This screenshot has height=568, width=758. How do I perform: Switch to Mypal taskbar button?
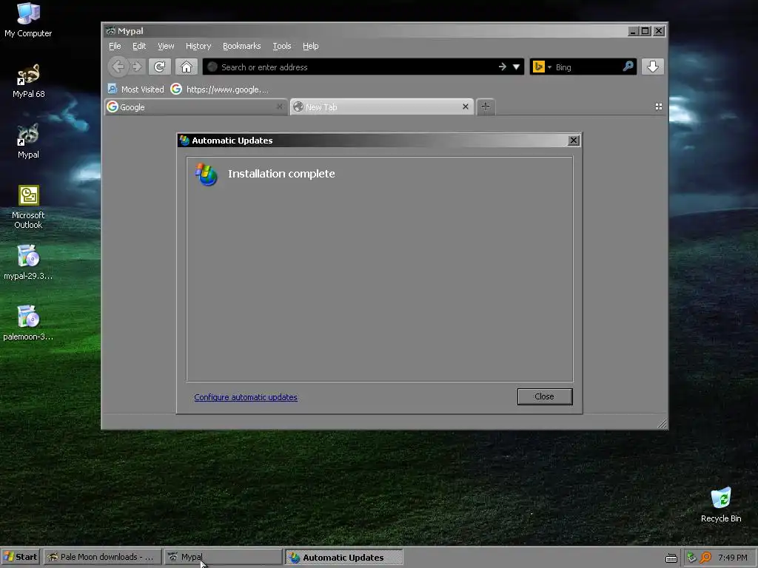(223, 557)
